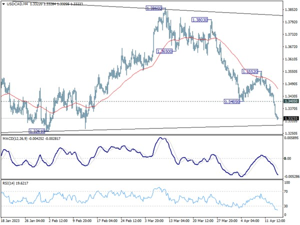Select the 1.34050 label box inside chart
Viewport: 300px width, 225px height.
point(232,101)
